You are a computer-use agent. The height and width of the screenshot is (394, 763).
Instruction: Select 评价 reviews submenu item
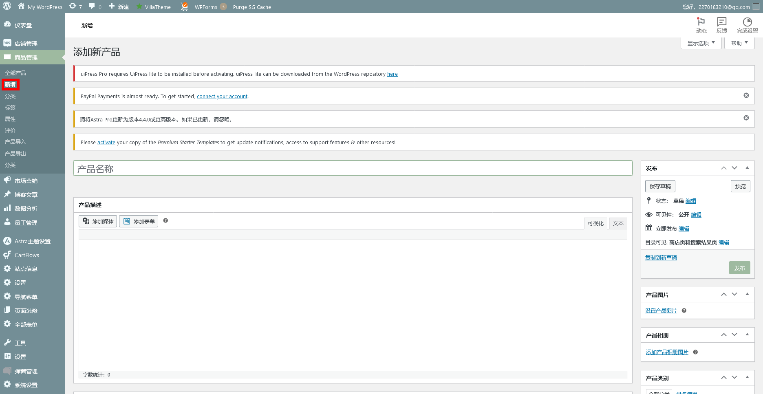point(10,130)
